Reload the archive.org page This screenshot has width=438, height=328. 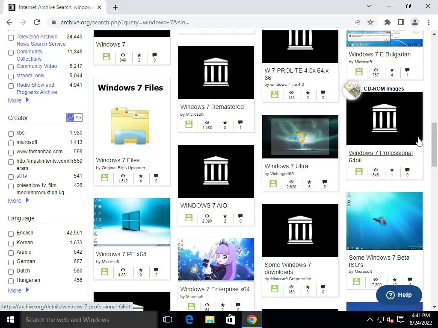point(37,22)
